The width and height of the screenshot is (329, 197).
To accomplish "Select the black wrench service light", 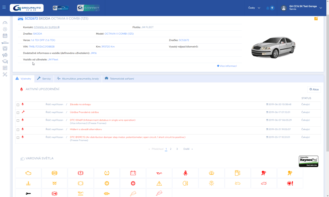I will point(28,194).
